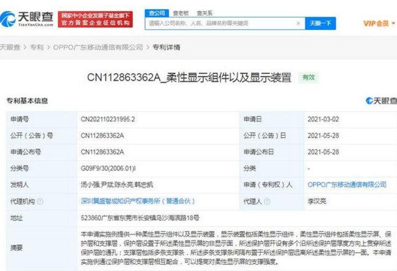
Task: Click the red official credit agency banner
Action: pos(95,19)
